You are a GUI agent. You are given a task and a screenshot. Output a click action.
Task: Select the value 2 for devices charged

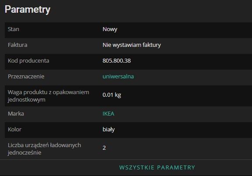(x=104, y=148)
